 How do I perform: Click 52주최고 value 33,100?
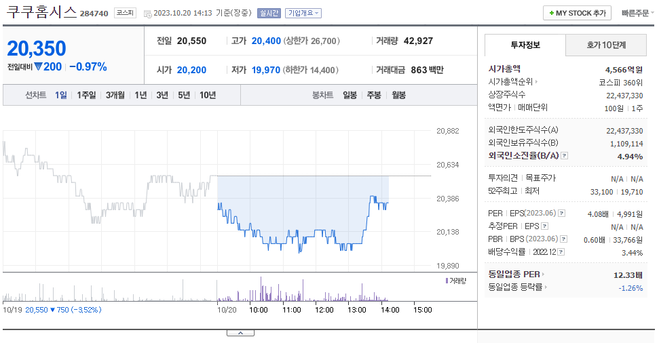pos(601,192)
